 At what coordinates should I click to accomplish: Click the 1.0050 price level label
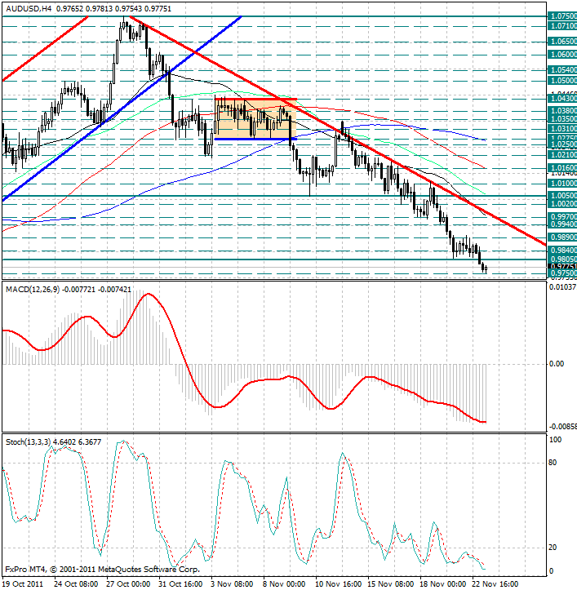point(562,196)
